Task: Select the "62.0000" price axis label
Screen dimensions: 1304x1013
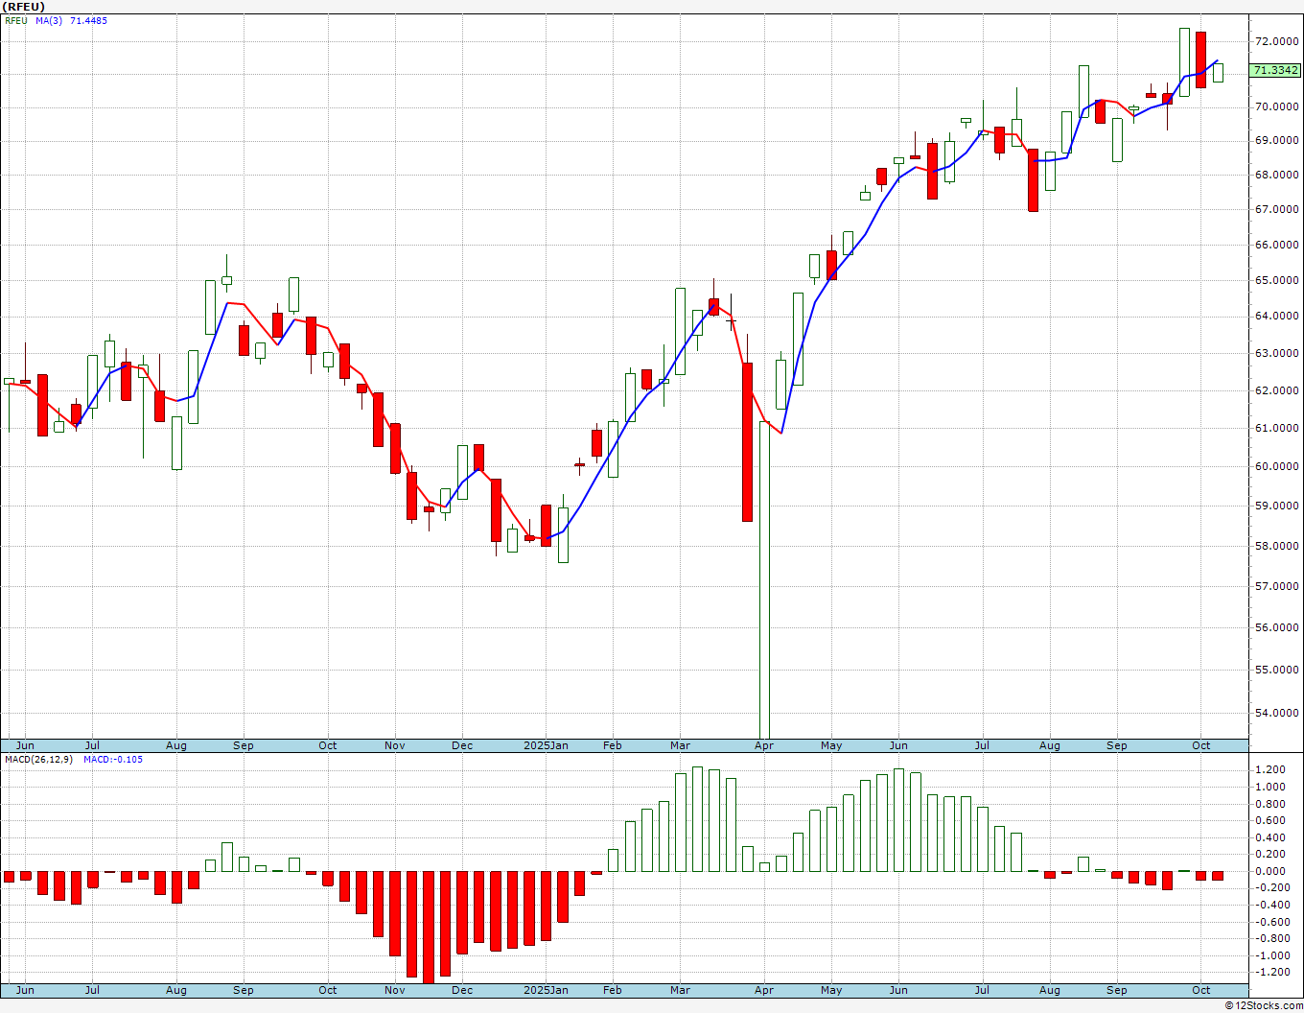Action: point(1276,390)
